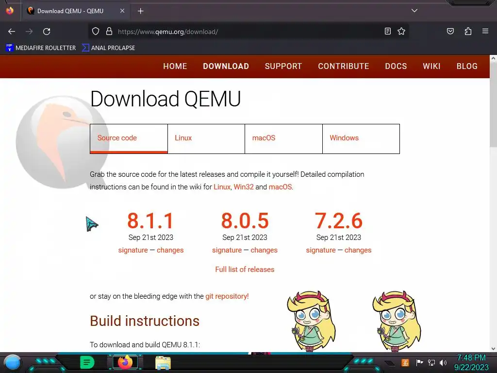The image size is (497, 373).
Task: Click the padlock site information icon
Action: [109, 32]
